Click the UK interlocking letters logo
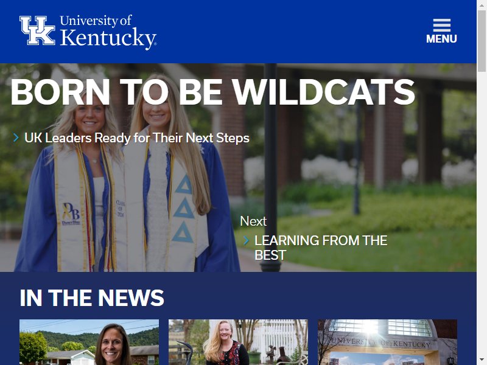487x365 pixels. (x=37, y=30)
